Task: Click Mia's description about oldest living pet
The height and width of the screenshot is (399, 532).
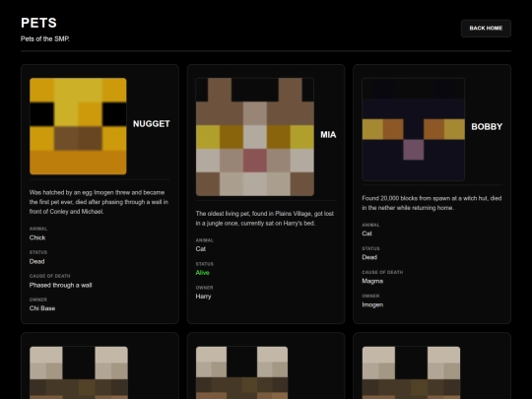Action: (265, 218)
